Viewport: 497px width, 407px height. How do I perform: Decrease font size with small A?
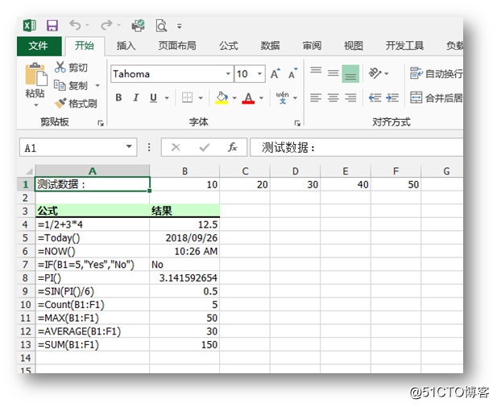pyautogui.click(x=293, y=74)
